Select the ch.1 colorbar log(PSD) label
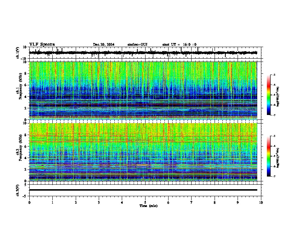Screen dimensions: 294x227 coord(278,96)
